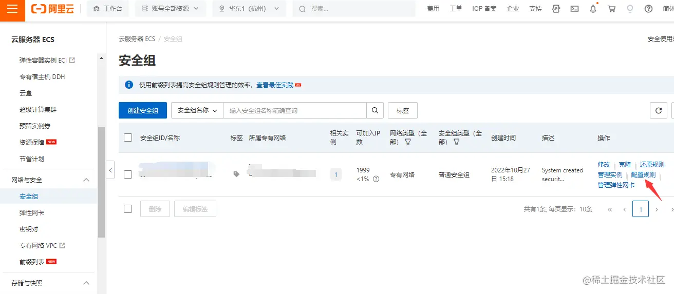Screen dimensions: 674x294
Task: Open 预留实例券 in sidebar
Action: [35, 126]
